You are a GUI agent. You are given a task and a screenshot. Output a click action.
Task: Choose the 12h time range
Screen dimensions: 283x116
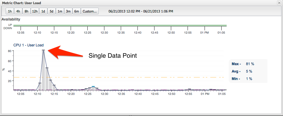(35, 11)
